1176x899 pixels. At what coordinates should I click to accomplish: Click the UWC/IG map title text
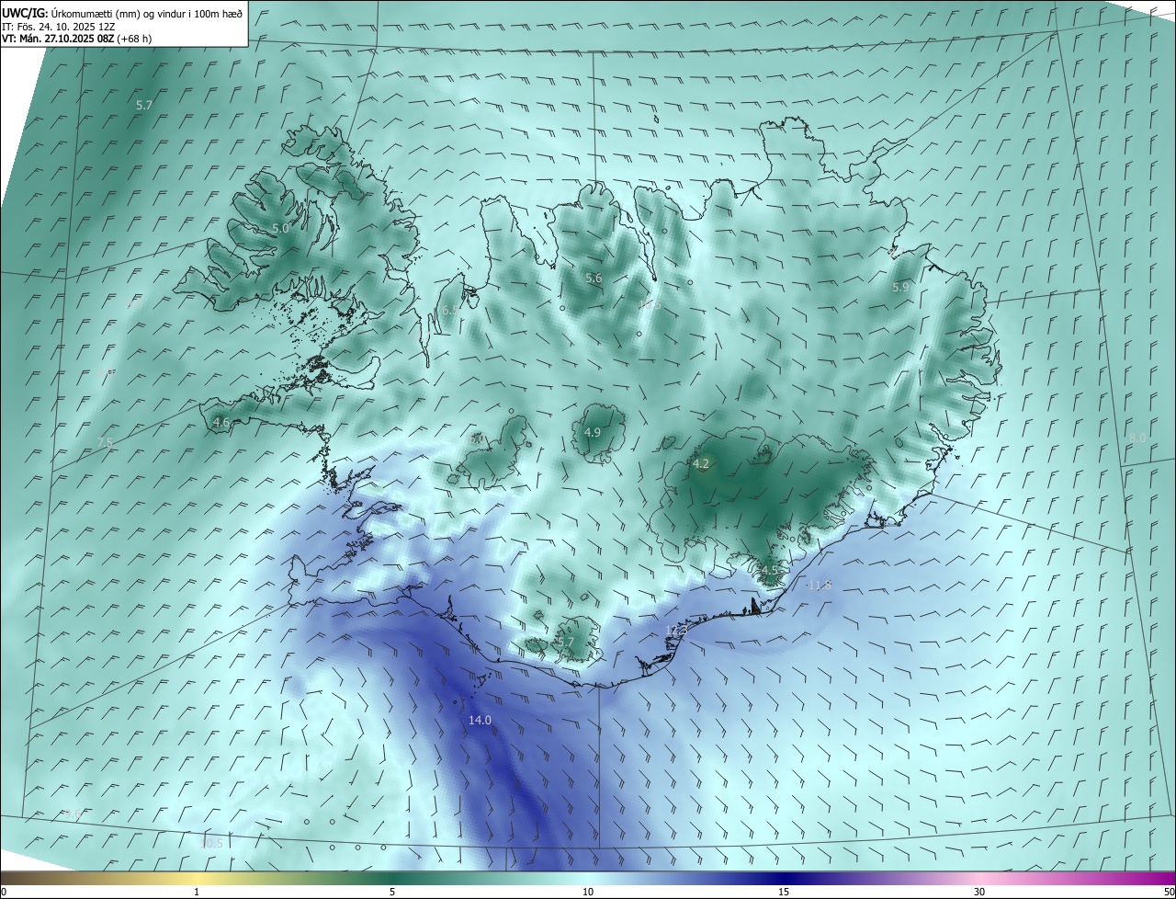(123, 13)
